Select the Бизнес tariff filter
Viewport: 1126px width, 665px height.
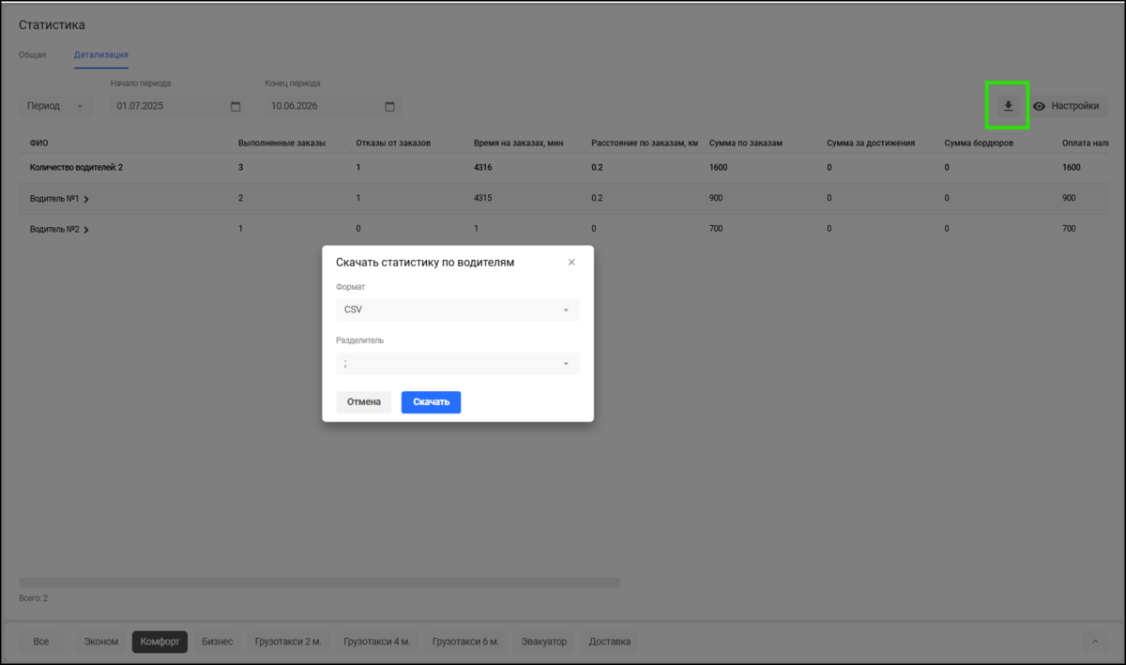(x=217, y=642)
